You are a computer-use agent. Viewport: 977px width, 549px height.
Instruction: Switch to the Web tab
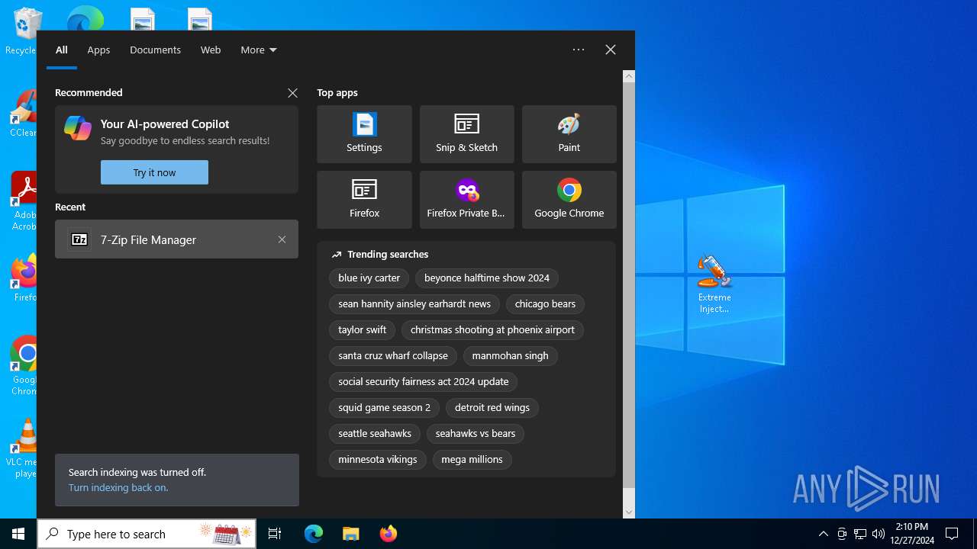(x=211, y=50)
